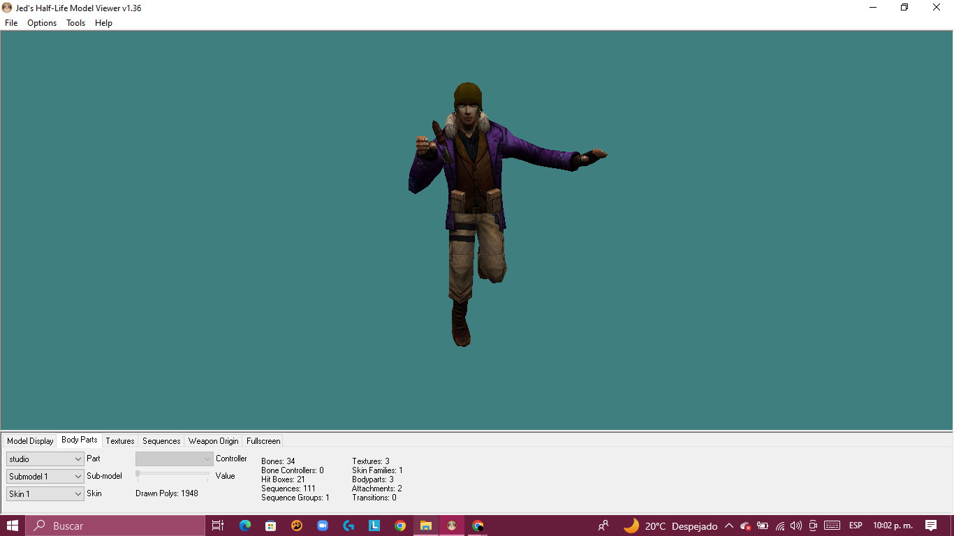Open Jed's Half-Life Model Viewer via its taskbar icon
Viewport: 954px width, 536px height.
tap(453, 526)
